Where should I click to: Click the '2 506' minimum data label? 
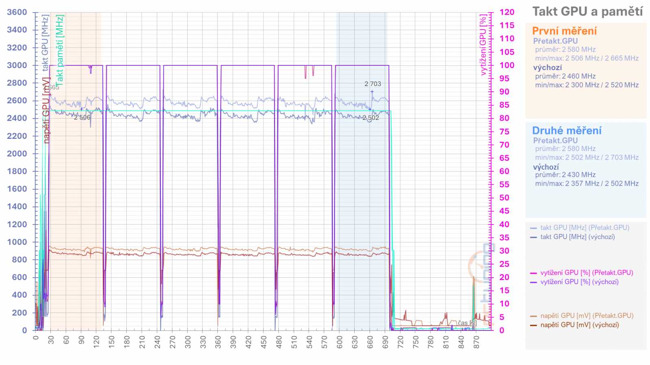coord(82,117)
